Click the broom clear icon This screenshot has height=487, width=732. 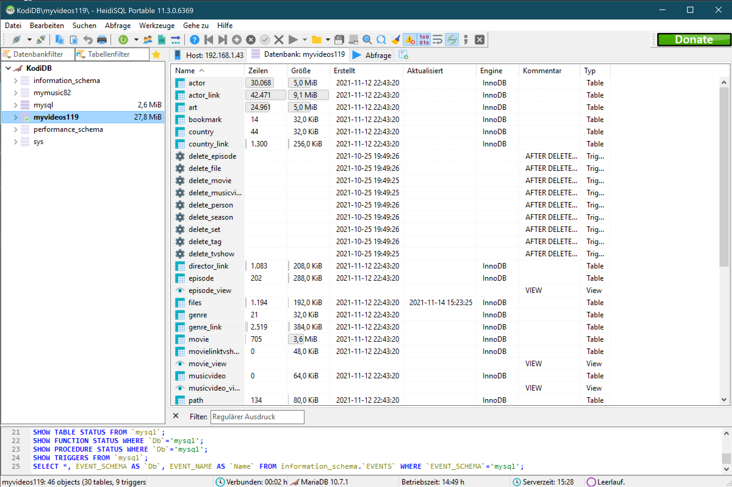pos(395,40)
